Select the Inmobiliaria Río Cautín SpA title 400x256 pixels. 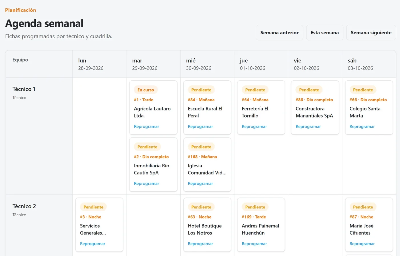click(152, 169)
